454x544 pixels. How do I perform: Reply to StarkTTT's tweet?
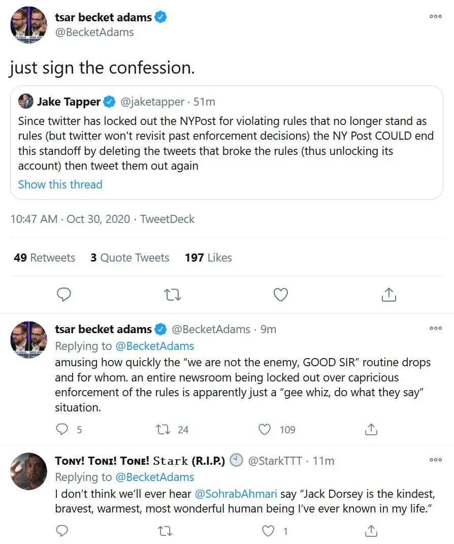pos(62,531)
